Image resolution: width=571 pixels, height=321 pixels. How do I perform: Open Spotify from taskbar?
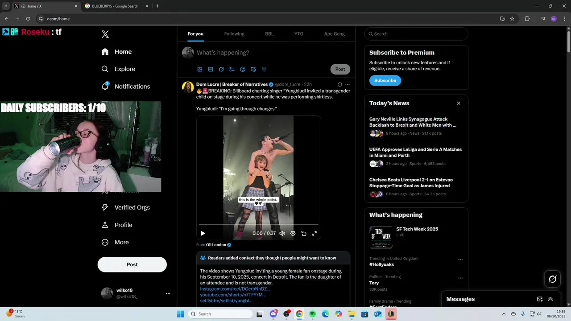(x=313, y=314)
